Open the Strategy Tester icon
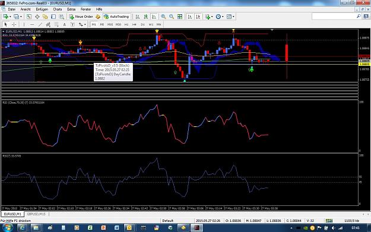 click(x=62, y=17)
